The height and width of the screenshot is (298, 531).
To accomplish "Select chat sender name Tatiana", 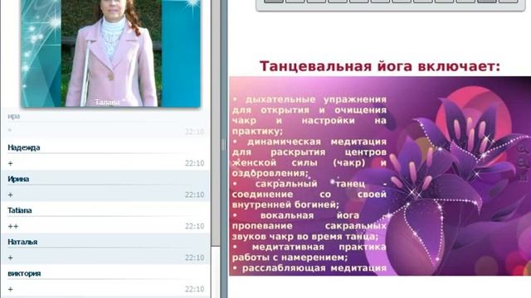I will [20, 210].
